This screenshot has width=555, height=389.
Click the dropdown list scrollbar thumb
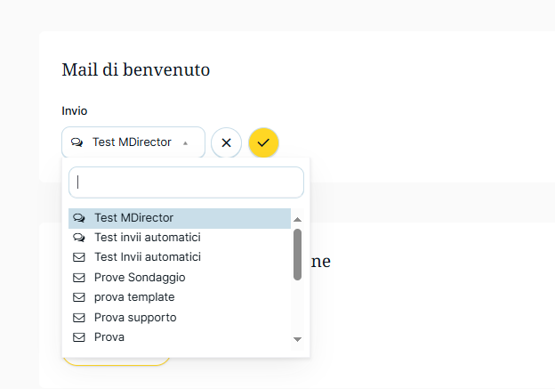[297, 254]
